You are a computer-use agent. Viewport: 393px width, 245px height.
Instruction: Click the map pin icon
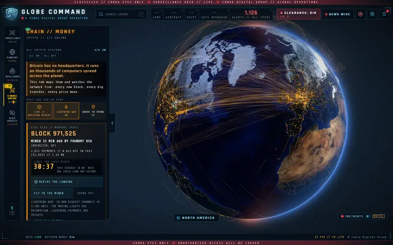pyautogui.click(x=93, y=107)
